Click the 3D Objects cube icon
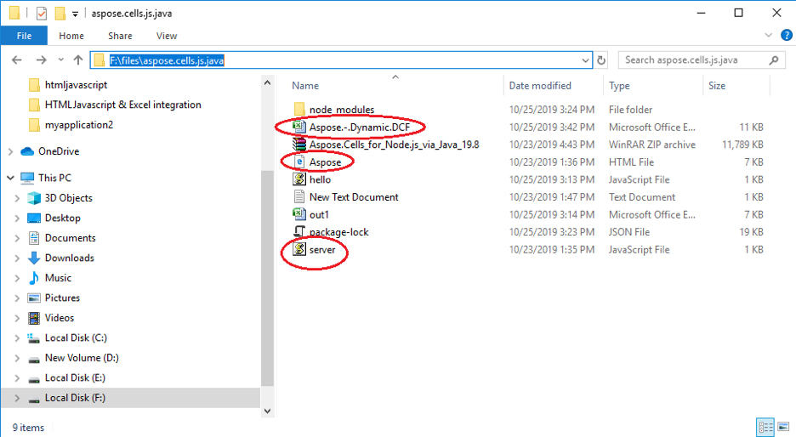 [x=34, y=198]
